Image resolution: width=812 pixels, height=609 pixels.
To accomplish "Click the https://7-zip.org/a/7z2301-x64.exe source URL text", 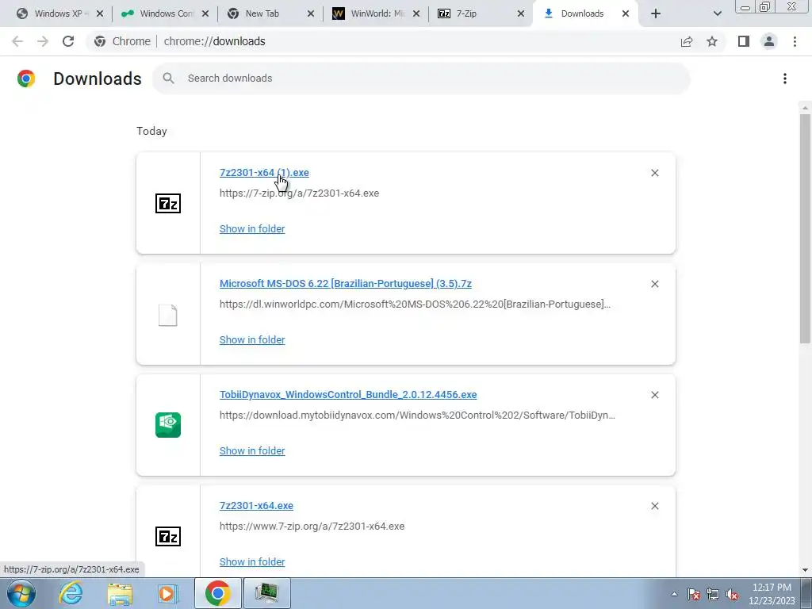I will pos(299,193).
